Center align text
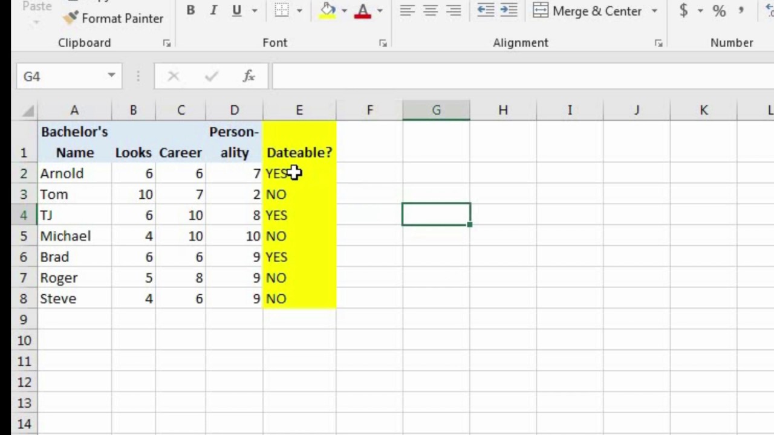774x435 pixels. pyautogui.click(x=431, y=11)
